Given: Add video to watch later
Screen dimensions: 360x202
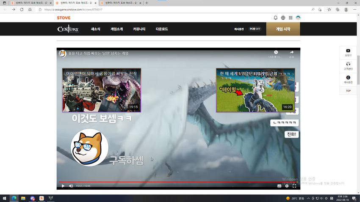Looking at the screenshot, I should (276, 54).
